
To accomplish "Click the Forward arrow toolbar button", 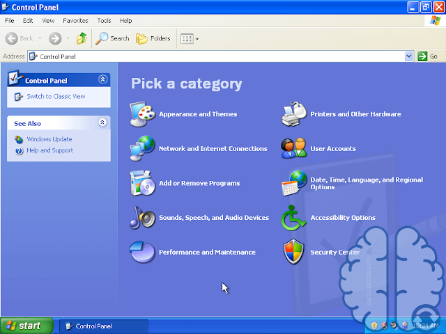I will click(x=55, y=38).
